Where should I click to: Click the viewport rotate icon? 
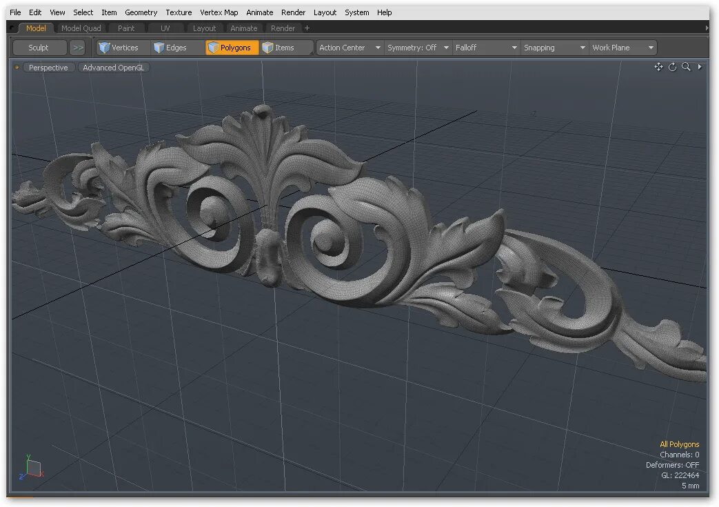pos(672,67)
